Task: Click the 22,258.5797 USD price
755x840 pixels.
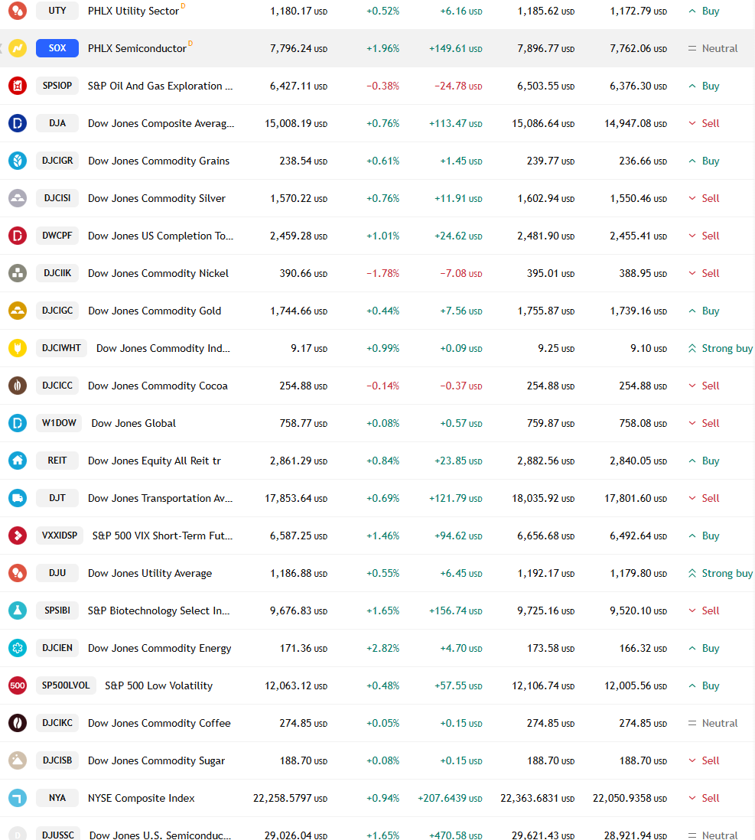Action: pos(291,798)
